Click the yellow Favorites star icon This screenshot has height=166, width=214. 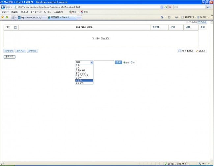click(2, 17)
